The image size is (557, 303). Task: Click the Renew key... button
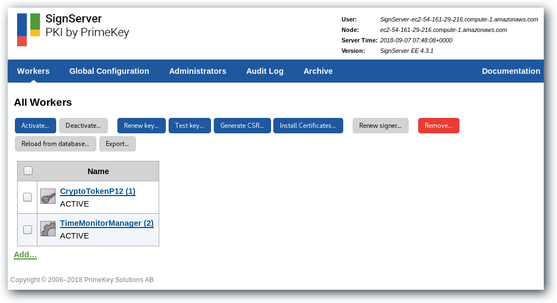click(141, 126)
